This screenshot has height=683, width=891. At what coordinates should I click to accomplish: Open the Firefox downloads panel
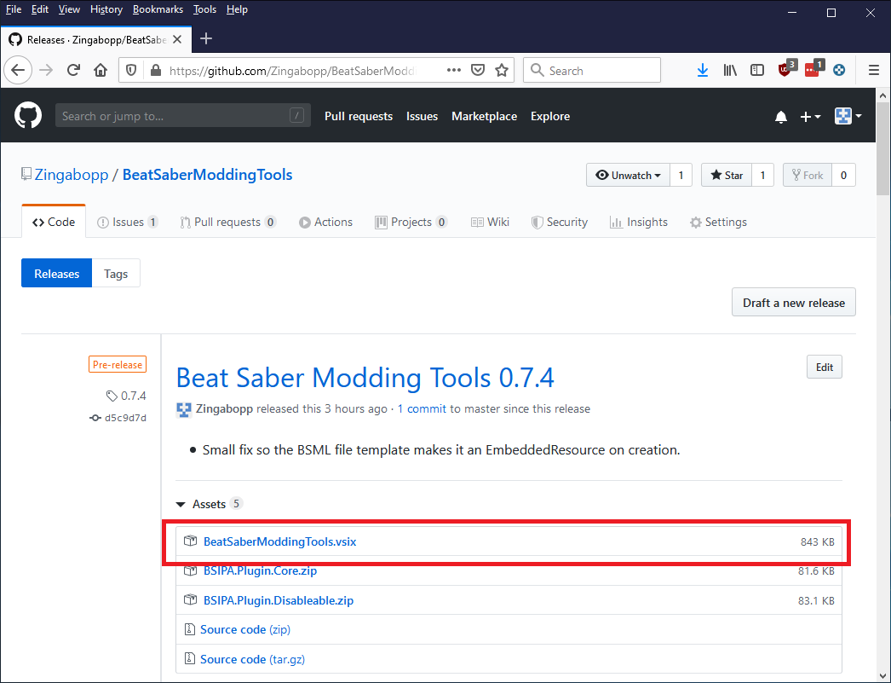click(703, 71)
